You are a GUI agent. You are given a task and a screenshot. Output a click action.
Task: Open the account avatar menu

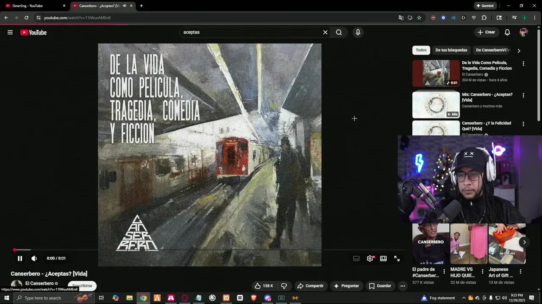(x=524, y=33)
